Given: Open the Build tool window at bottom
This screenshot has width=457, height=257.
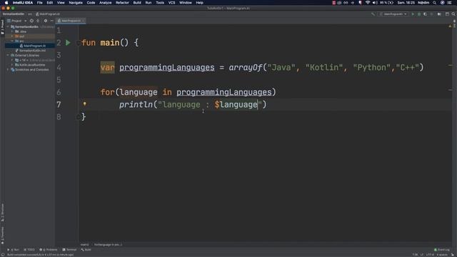Looking at the screenshot, I should [86, 250].
